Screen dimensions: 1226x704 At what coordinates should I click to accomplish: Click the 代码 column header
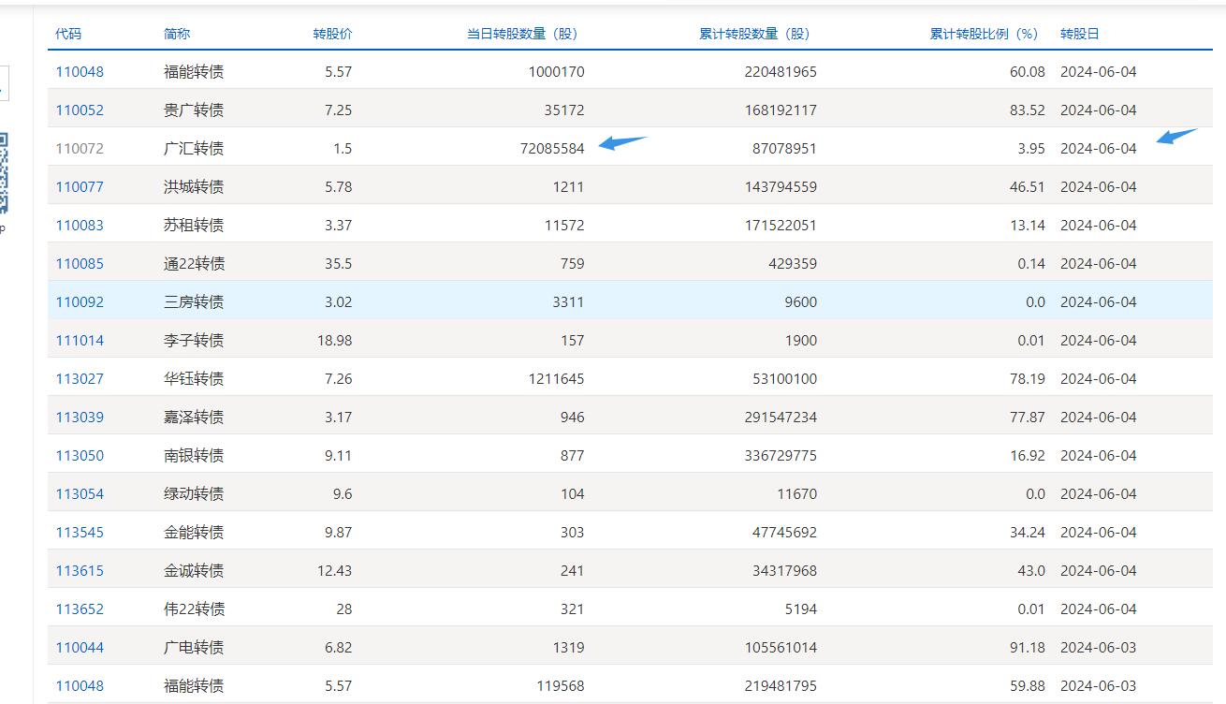[68, 34]
